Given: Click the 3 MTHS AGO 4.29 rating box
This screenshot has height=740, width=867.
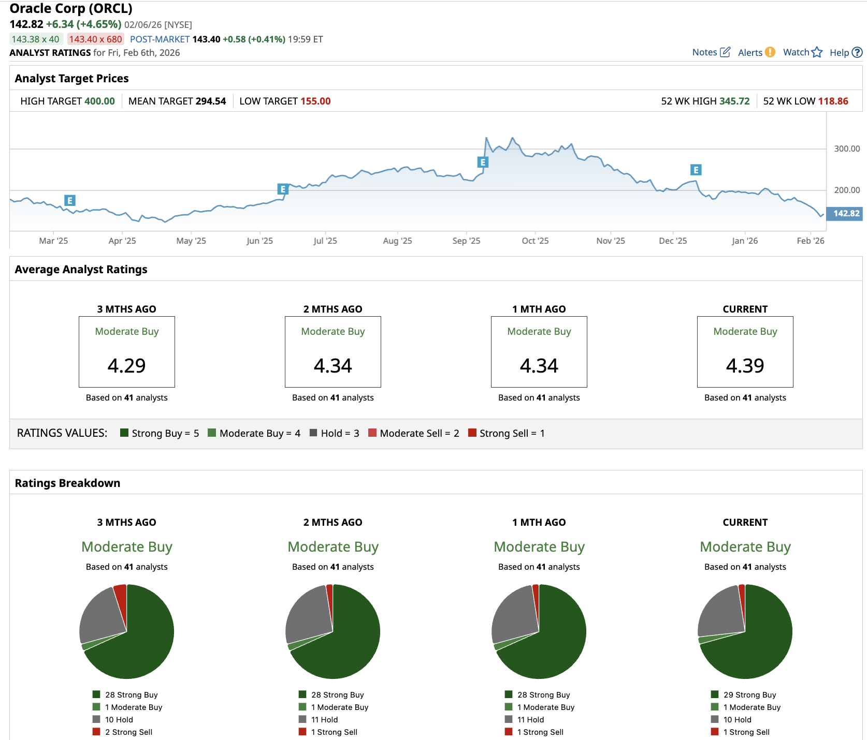Looking at the screenshot, I should pos(127,352).
